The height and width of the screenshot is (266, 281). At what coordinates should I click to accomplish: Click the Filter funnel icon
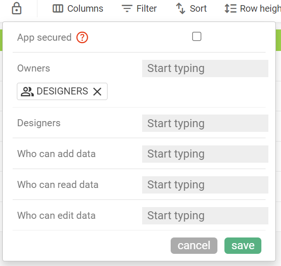click(127, 8)
